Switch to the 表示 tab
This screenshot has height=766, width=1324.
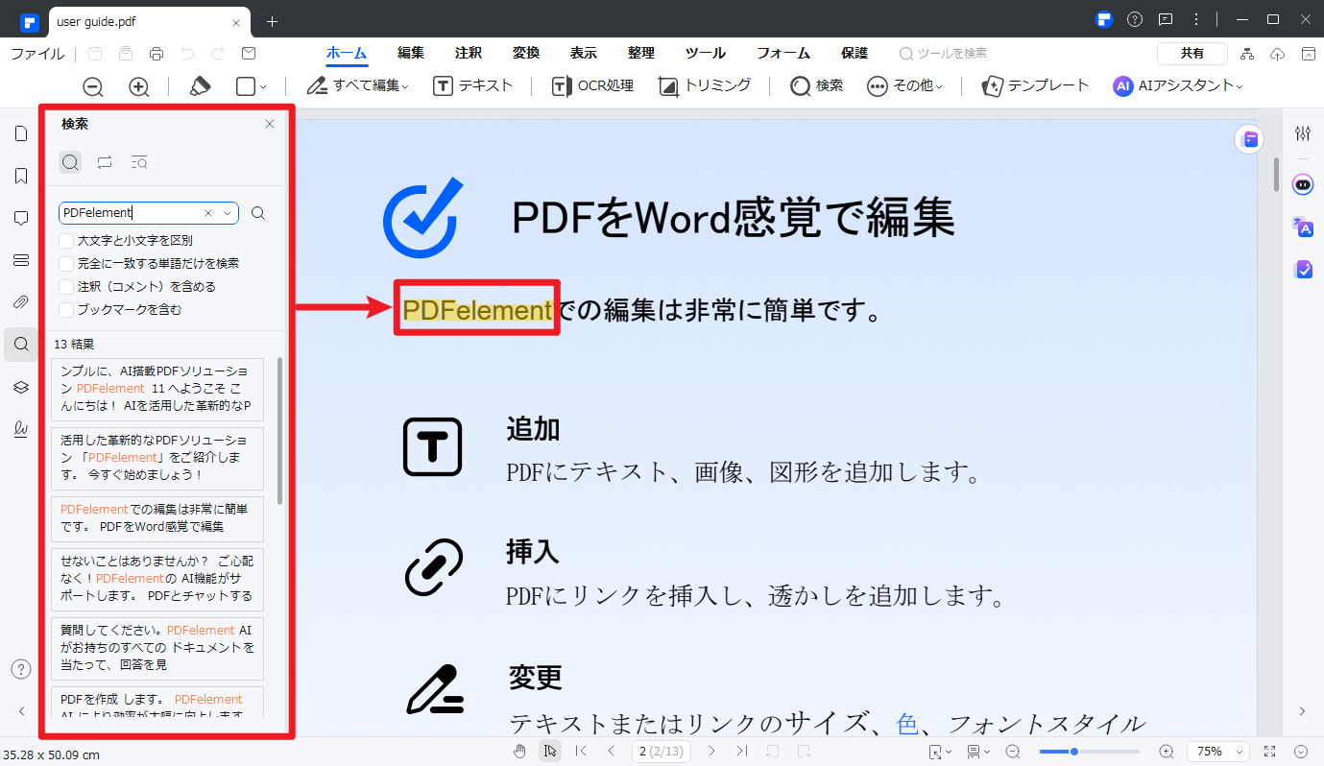(x=583, y=54)
